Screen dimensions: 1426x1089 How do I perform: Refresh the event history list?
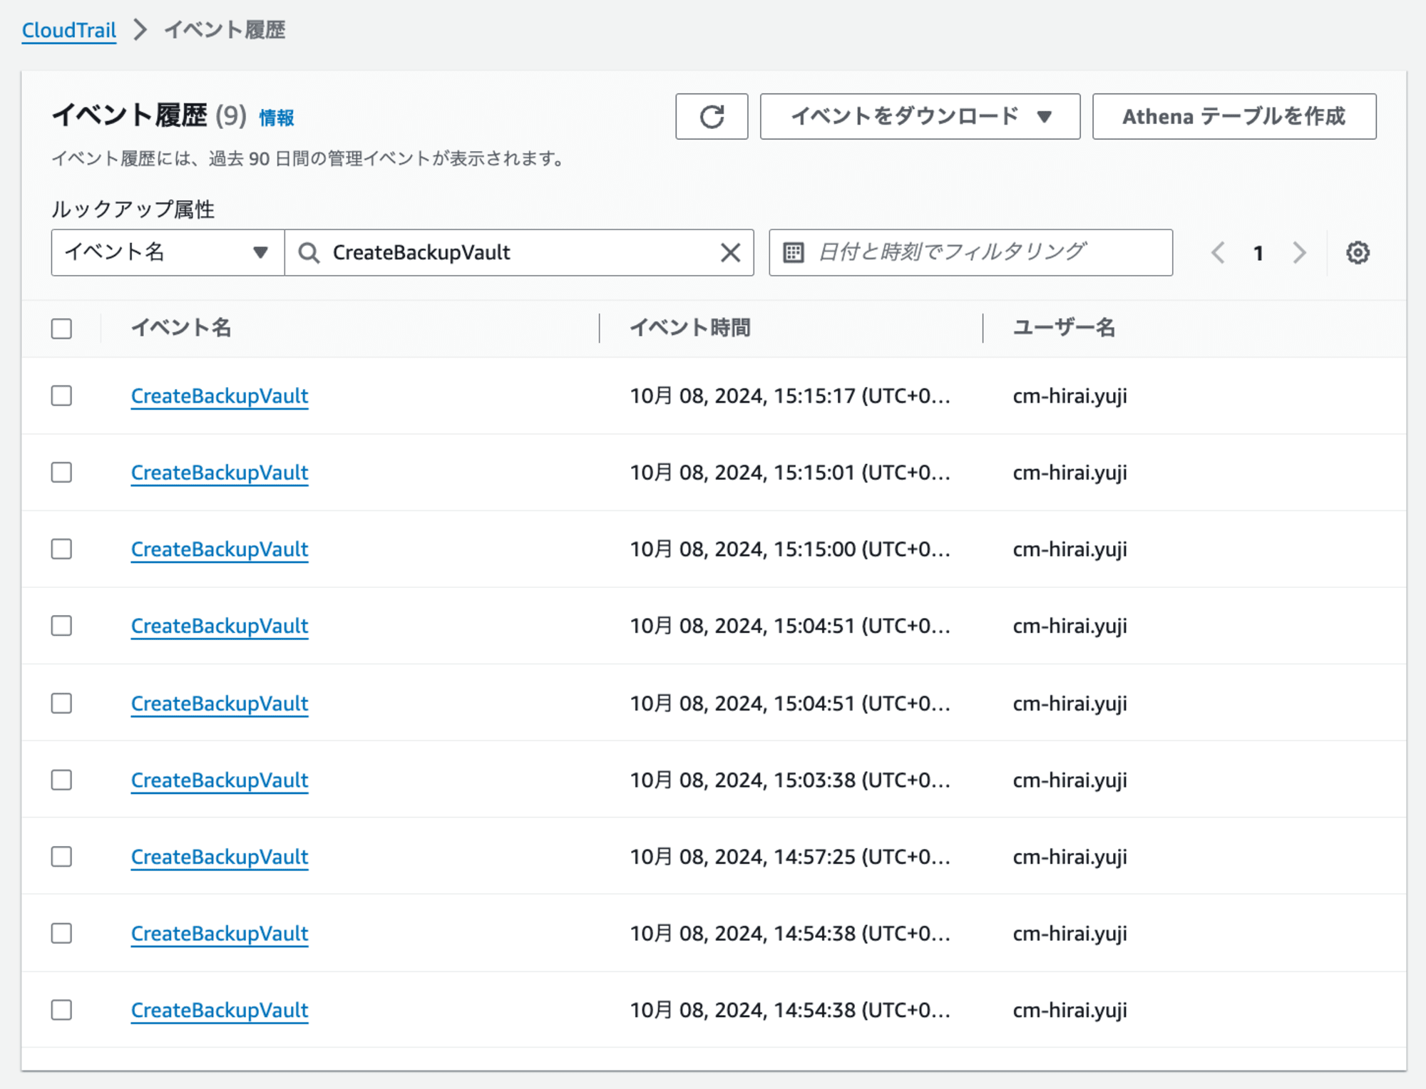[x=712, y=116]
